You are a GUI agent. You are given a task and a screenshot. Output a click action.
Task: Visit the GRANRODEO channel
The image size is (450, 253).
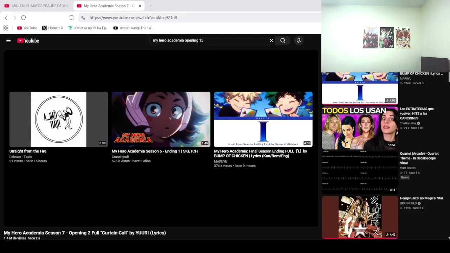pyautogui.click(x=408, y=203)
